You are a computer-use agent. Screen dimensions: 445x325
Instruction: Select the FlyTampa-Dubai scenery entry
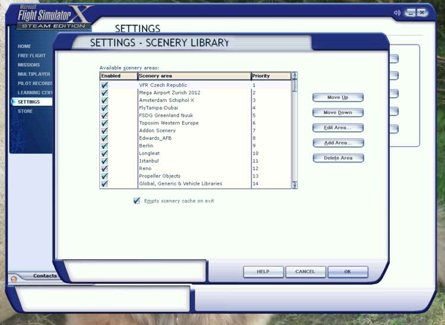pos(196,108)
